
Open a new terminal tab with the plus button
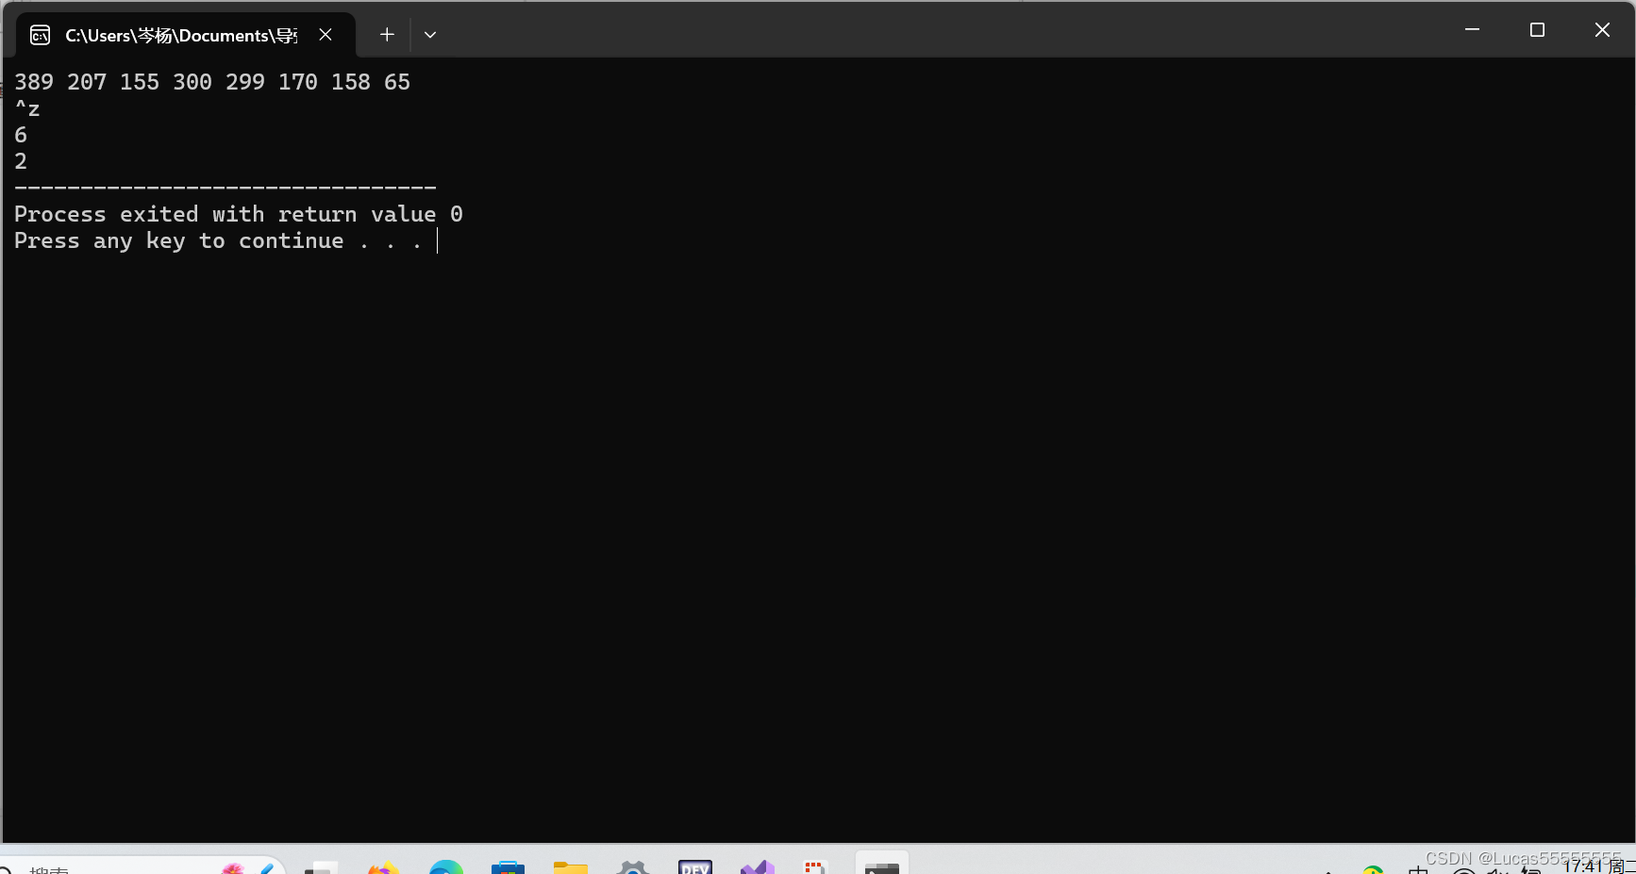(x=387, y=34)
